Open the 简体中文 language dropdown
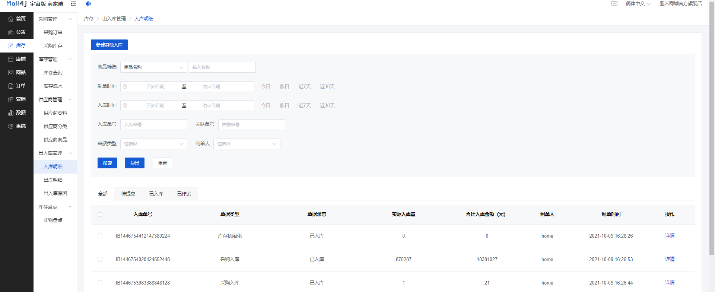Image resolution: width=715 pixels, height=292 pixels. coord(638,4)
